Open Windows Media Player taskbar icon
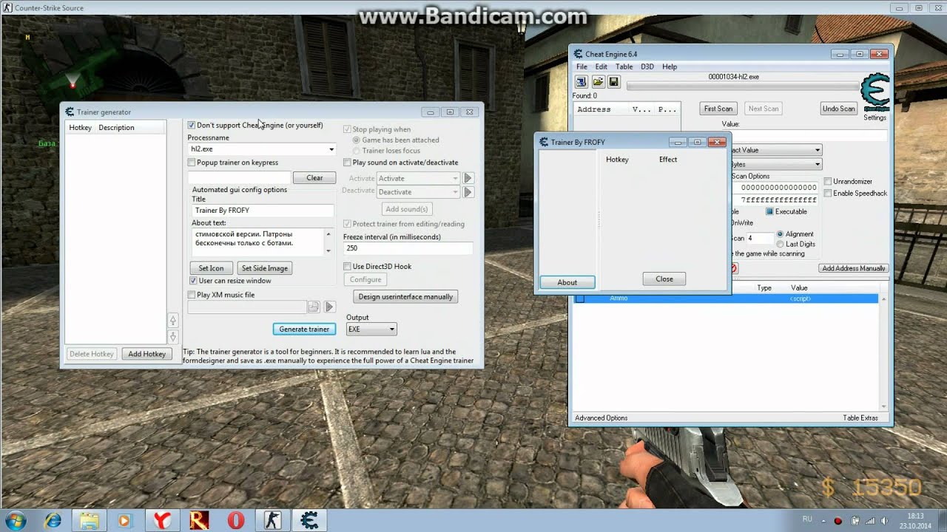The height and width of the screenshot is (532, 947). coord(124,520)
